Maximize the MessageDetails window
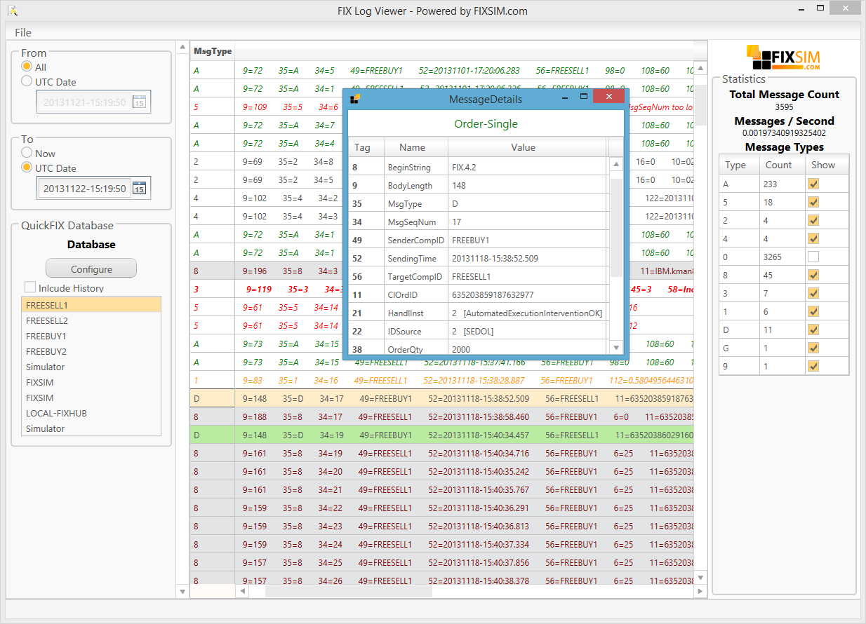 pos(583,97)
